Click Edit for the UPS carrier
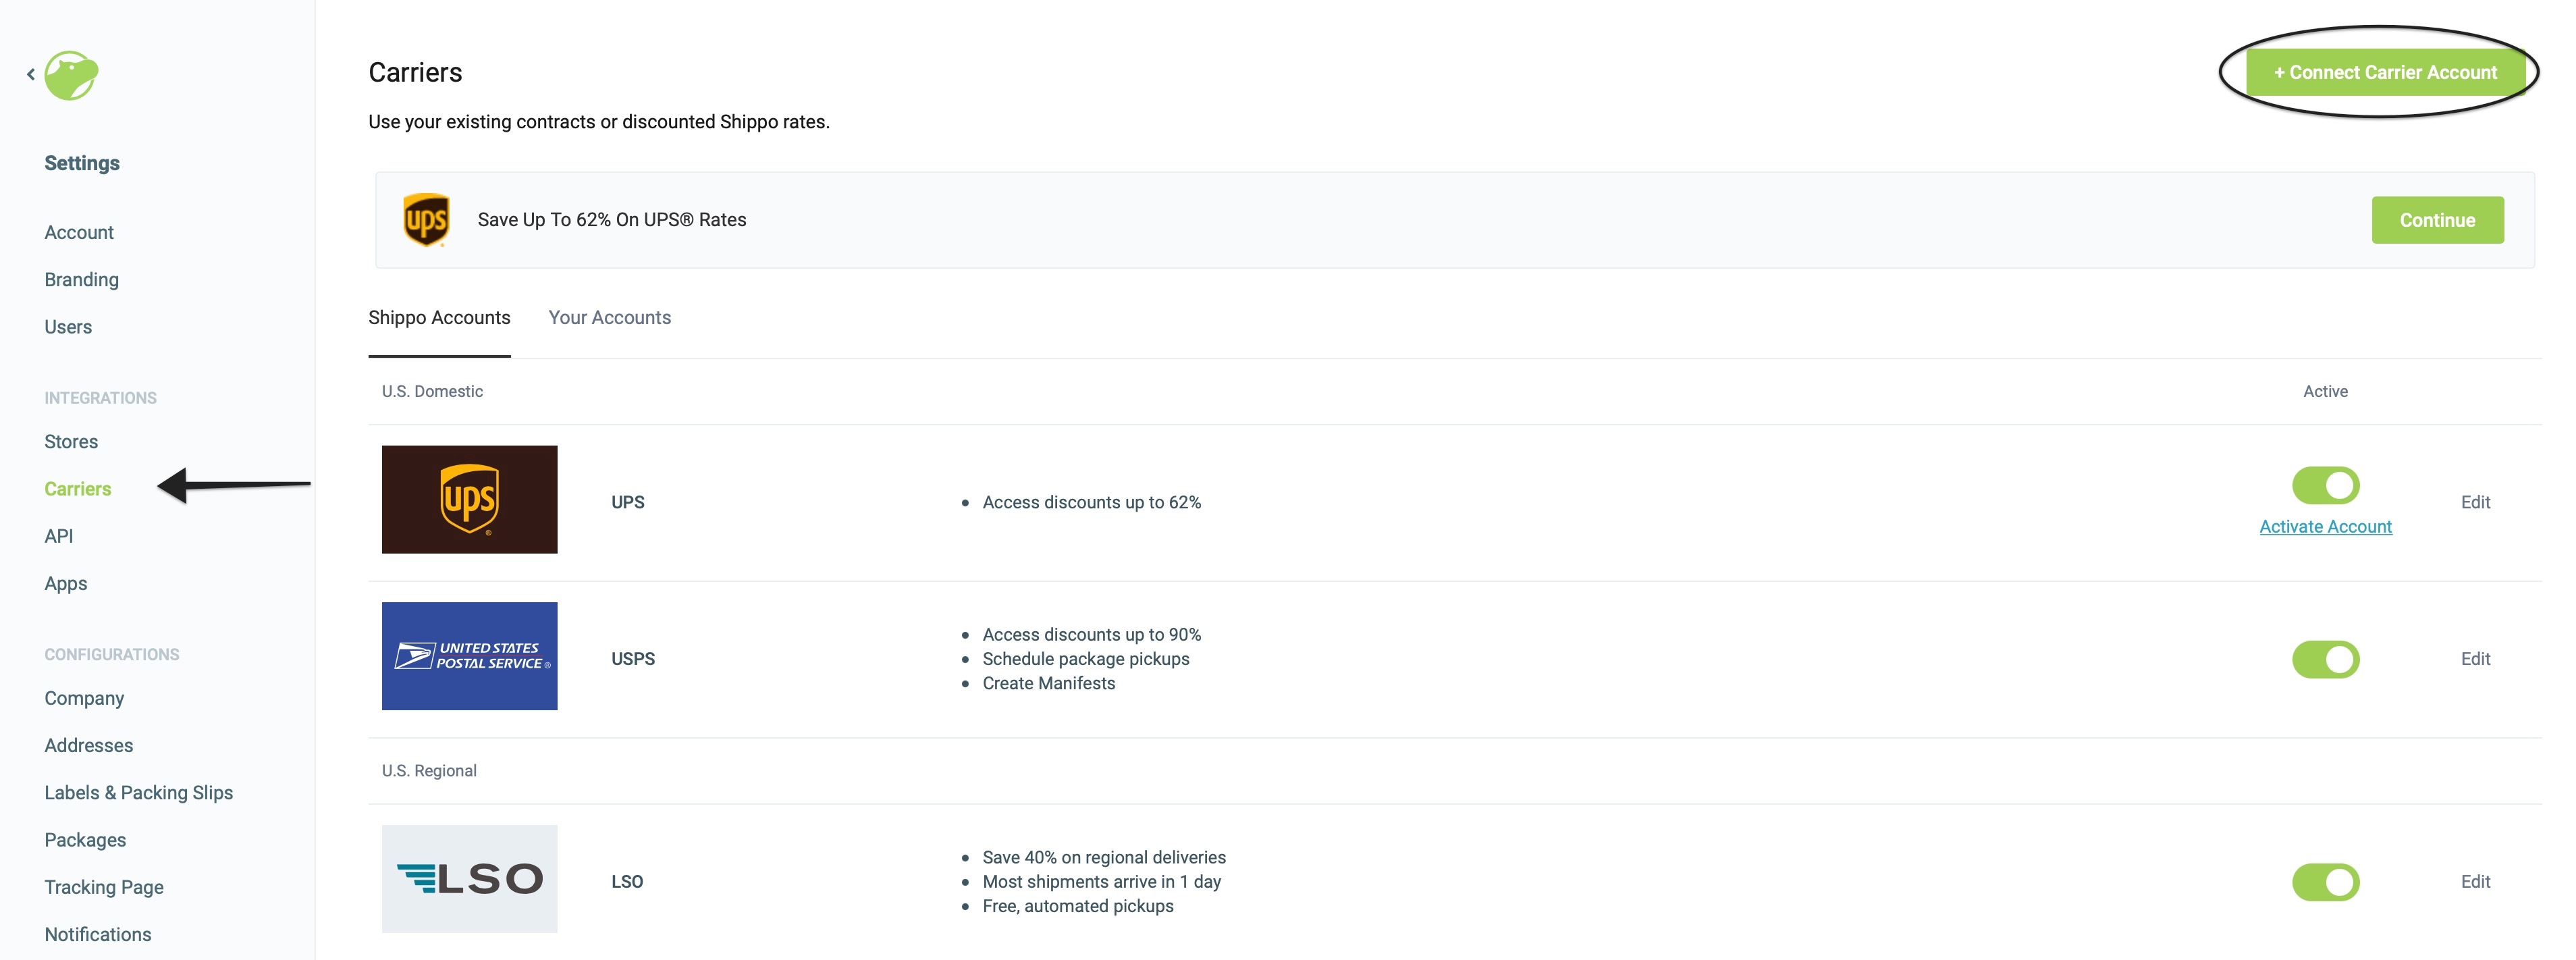Image resolution: width=2576 pixels, height=960 pixels. click(x=2475, y=502)
